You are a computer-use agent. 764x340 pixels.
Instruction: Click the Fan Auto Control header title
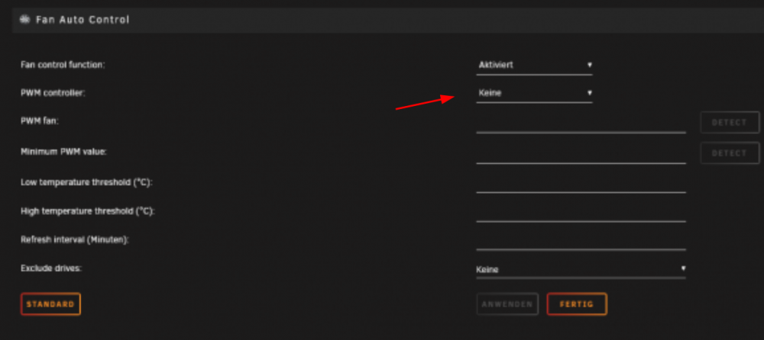click(83, 20)
